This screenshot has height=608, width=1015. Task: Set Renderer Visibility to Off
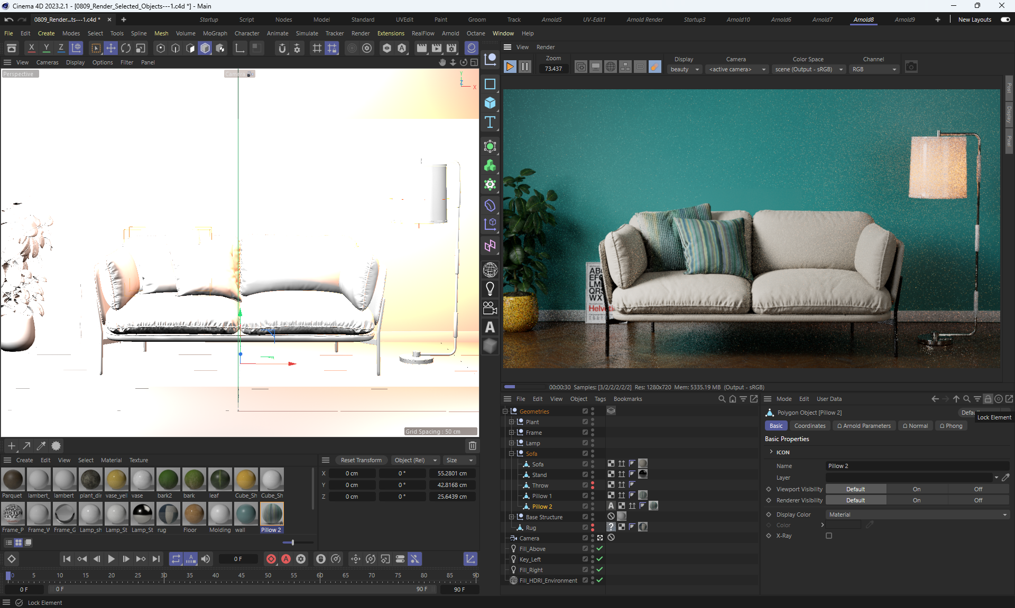pyautogui.click(x=978, y=500)
